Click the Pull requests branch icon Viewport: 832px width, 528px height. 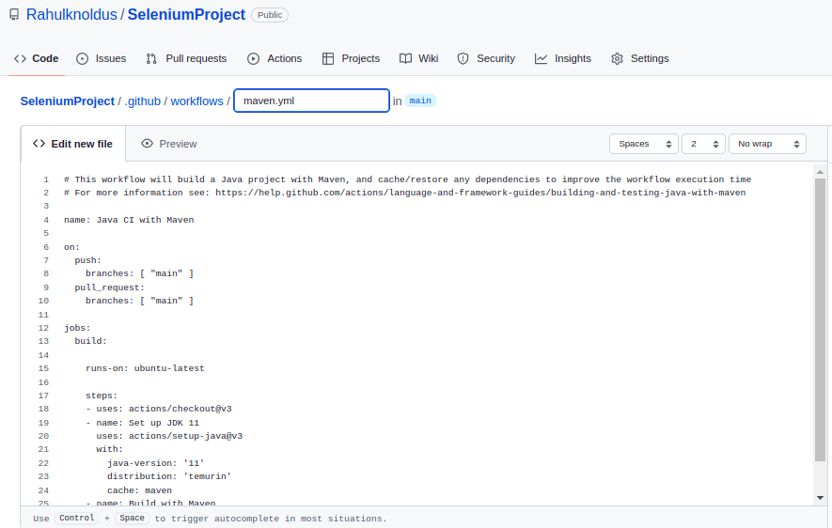151,58
